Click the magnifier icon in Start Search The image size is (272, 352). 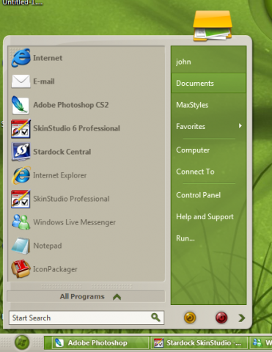(155, 318)
